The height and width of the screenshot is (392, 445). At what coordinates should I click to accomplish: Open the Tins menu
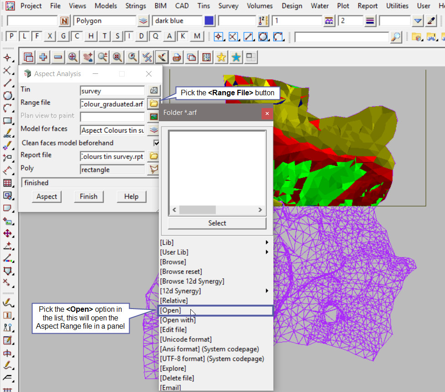coord(204,6)
